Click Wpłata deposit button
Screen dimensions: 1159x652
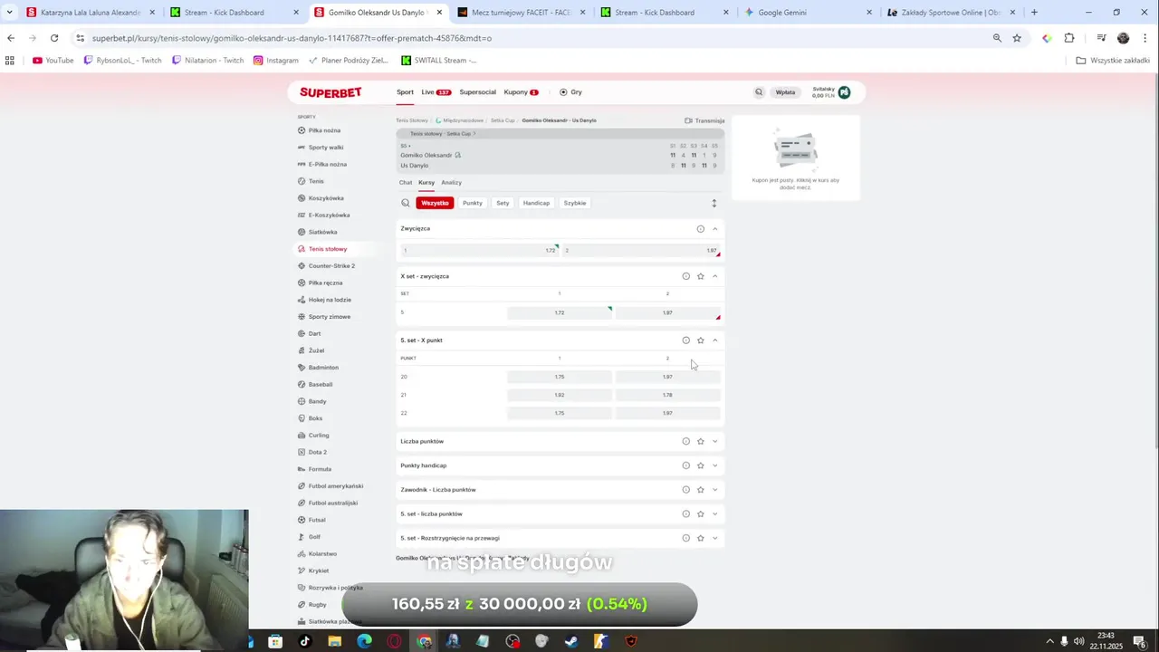pyautogui.click(x=785, y=92)
